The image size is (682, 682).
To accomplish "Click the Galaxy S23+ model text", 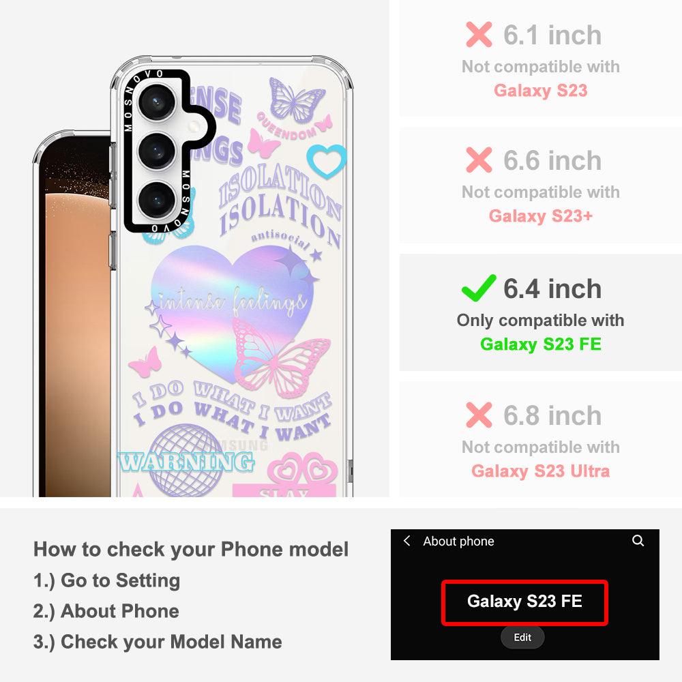I will click(541, 216).
